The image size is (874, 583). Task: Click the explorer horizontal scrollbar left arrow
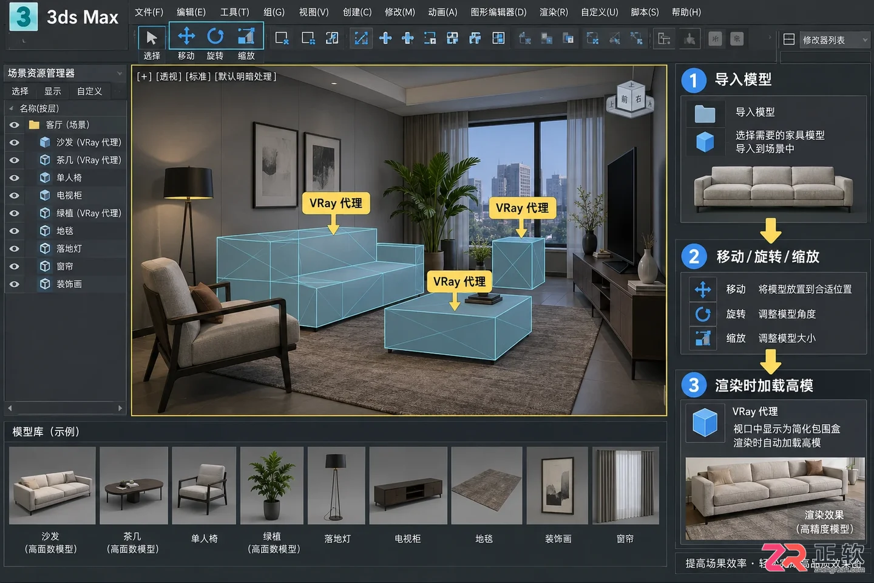pyautogui.click(x=10, y=408)
